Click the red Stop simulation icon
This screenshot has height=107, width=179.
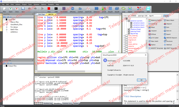click(49, 9)
